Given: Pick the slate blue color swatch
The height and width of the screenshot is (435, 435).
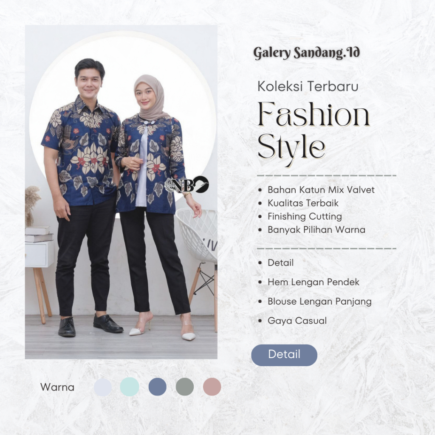Looking at the screenshot, I should (157, 387).
